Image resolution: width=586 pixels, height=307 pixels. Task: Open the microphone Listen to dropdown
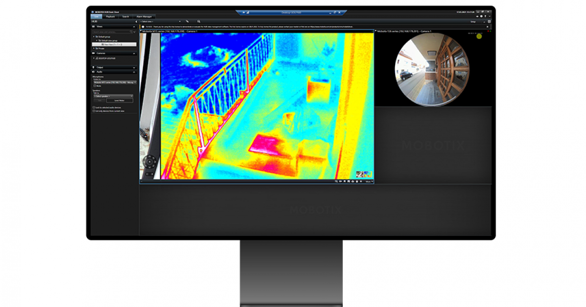[115, 82]
